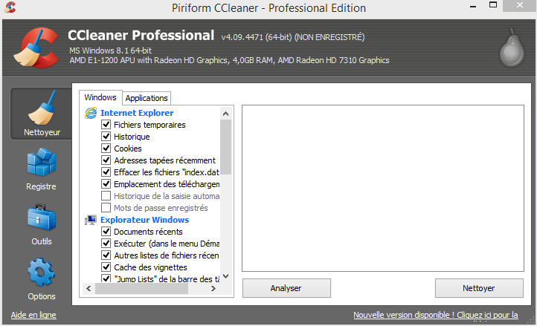This screenshot has height=326, width=537.
Task: Maximize the CCleaner window
Action: click(493, 5)
